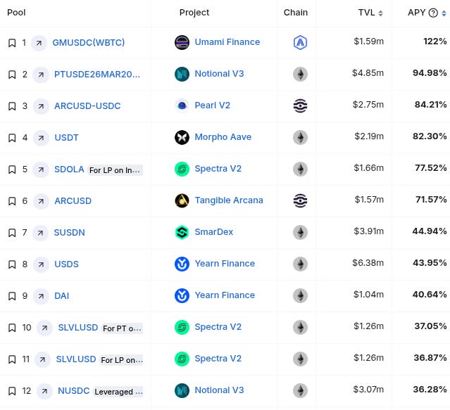Open the Umami Finance project link

coord(227,42)
